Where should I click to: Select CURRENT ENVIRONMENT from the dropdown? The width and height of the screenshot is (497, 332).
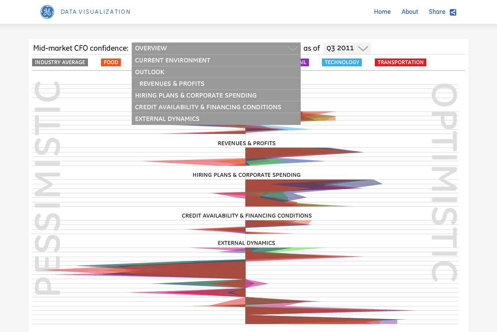(x=216, y=60)
